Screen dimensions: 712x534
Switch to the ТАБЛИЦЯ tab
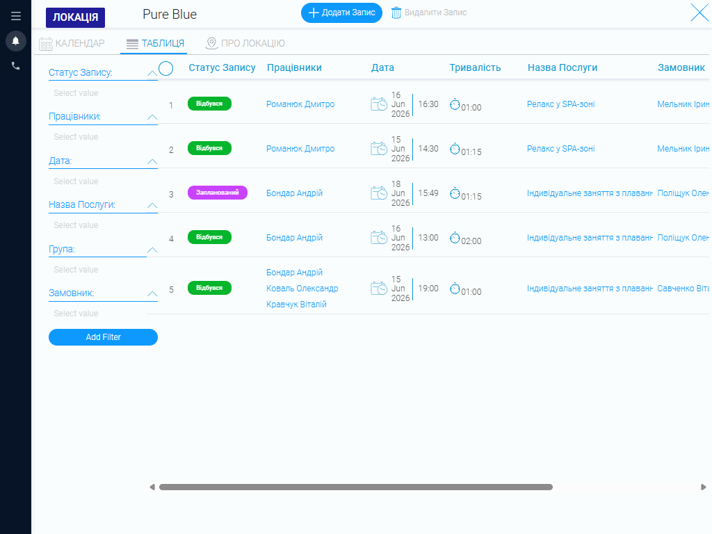(x=155, y=44)
